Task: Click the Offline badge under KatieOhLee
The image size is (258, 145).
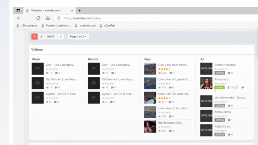Action: point(220,135)
